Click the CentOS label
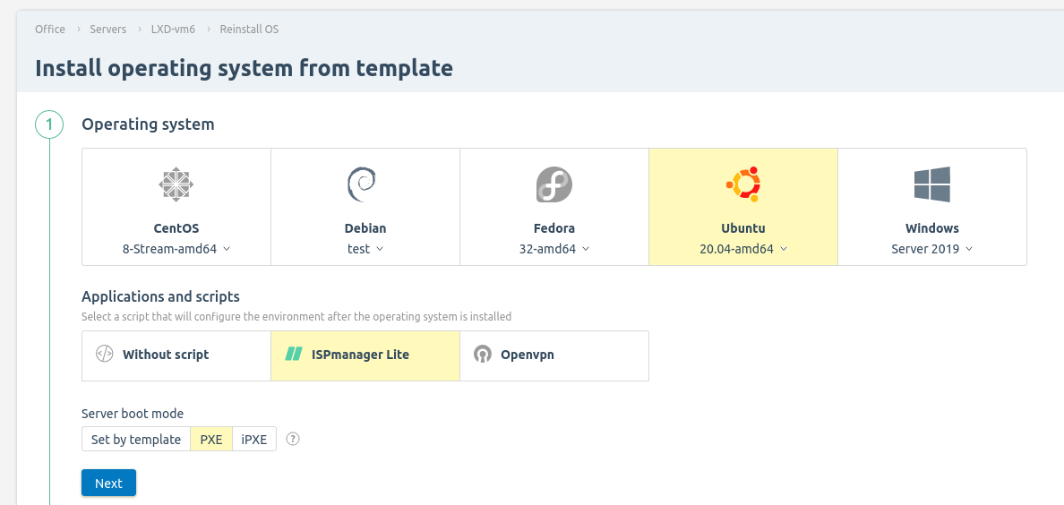The height and width of the screenshot is (505, 1064). click(x=176, y=228)
